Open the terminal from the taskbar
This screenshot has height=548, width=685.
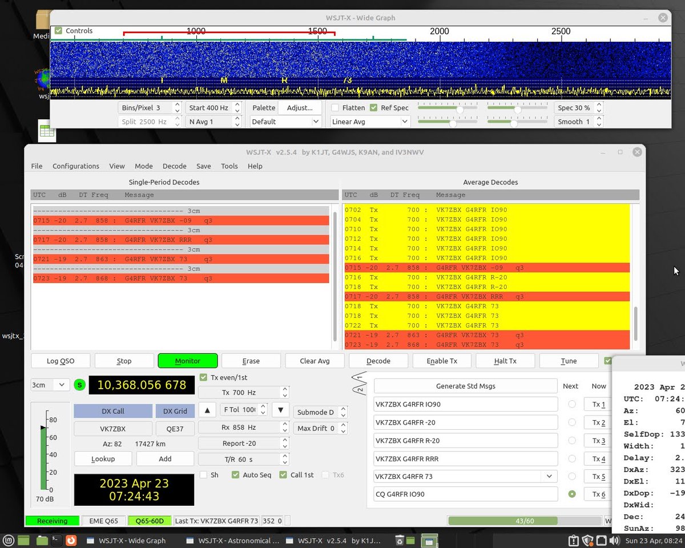pos(57,540)
